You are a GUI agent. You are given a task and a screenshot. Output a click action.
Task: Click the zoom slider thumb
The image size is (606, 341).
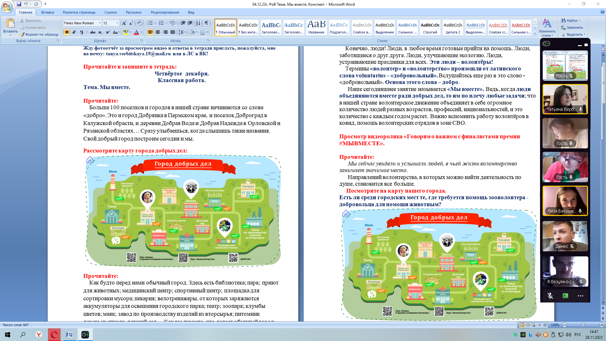(583, 325)
